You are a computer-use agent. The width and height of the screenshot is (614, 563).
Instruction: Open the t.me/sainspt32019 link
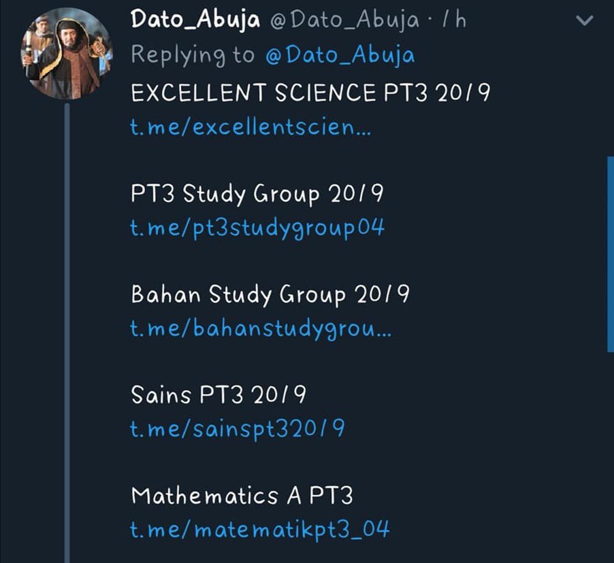tap(238, 428)
